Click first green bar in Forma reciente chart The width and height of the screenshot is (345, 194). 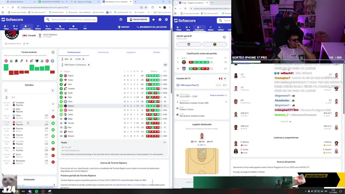coord(6,67)
